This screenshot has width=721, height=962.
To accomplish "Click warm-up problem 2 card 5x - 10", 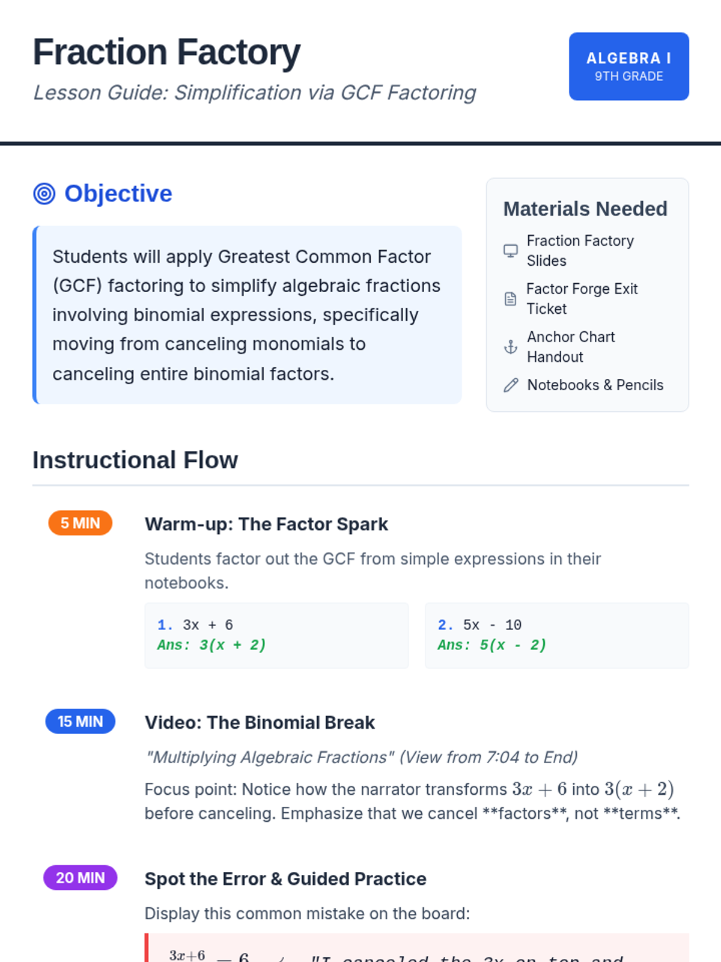I will coord(556,635).
